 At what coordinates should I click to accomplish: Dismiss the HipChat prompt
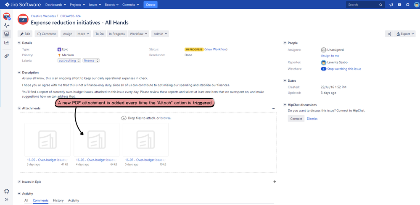click(x=312, y=119)
